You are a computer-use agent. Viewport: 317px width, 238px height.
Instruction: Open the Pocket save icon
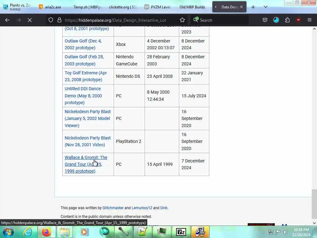tap(265, 20)
